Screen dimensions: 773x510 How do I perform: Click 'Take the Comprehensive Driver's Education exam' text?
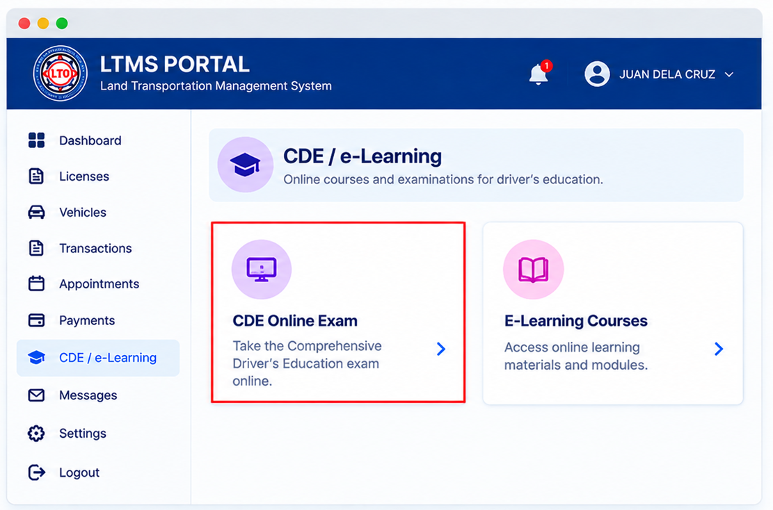[307, 363]
